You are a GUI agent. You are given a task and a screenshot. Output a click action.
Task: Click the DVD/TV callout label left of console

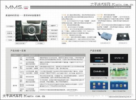pos(10,33)
